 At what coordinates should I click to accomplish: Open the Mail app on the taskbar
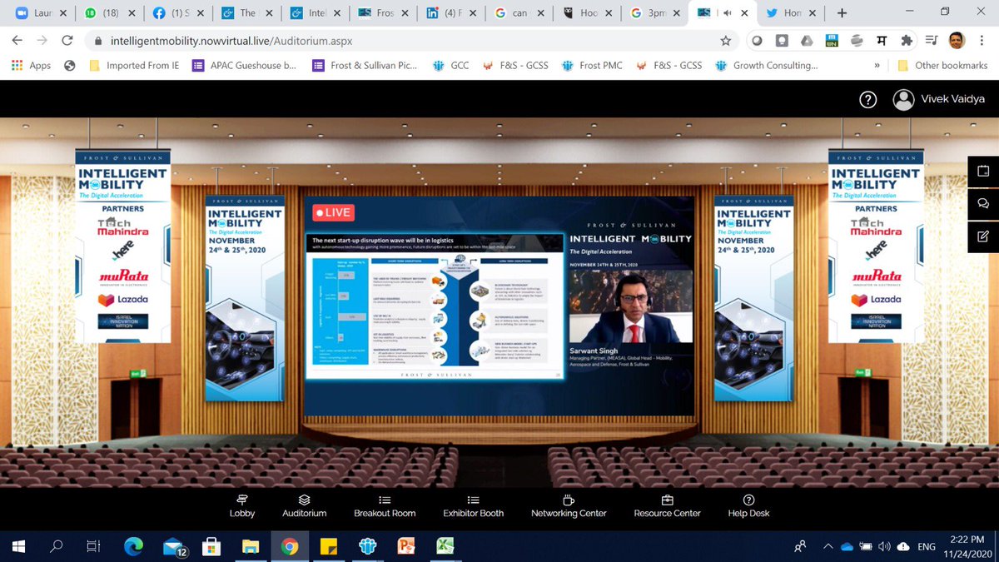tap(174, 546)
